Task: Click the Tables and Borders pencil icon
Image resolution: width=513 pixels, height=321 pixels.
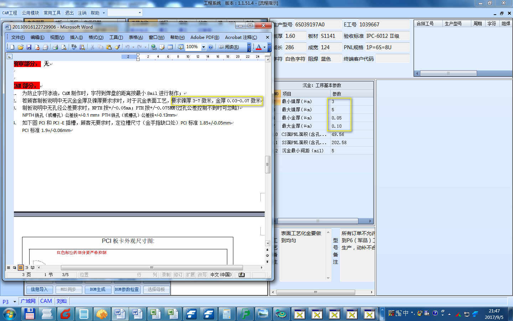Action: pyautogui.click(x=162, y=47)
